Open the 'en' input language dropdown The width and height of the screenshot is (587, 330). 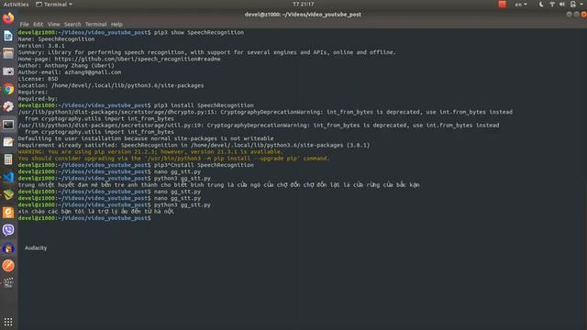coord(520,5)
